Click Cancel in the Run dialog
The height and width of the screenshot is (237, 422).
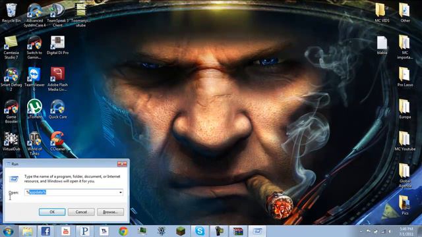pos(81,212)
